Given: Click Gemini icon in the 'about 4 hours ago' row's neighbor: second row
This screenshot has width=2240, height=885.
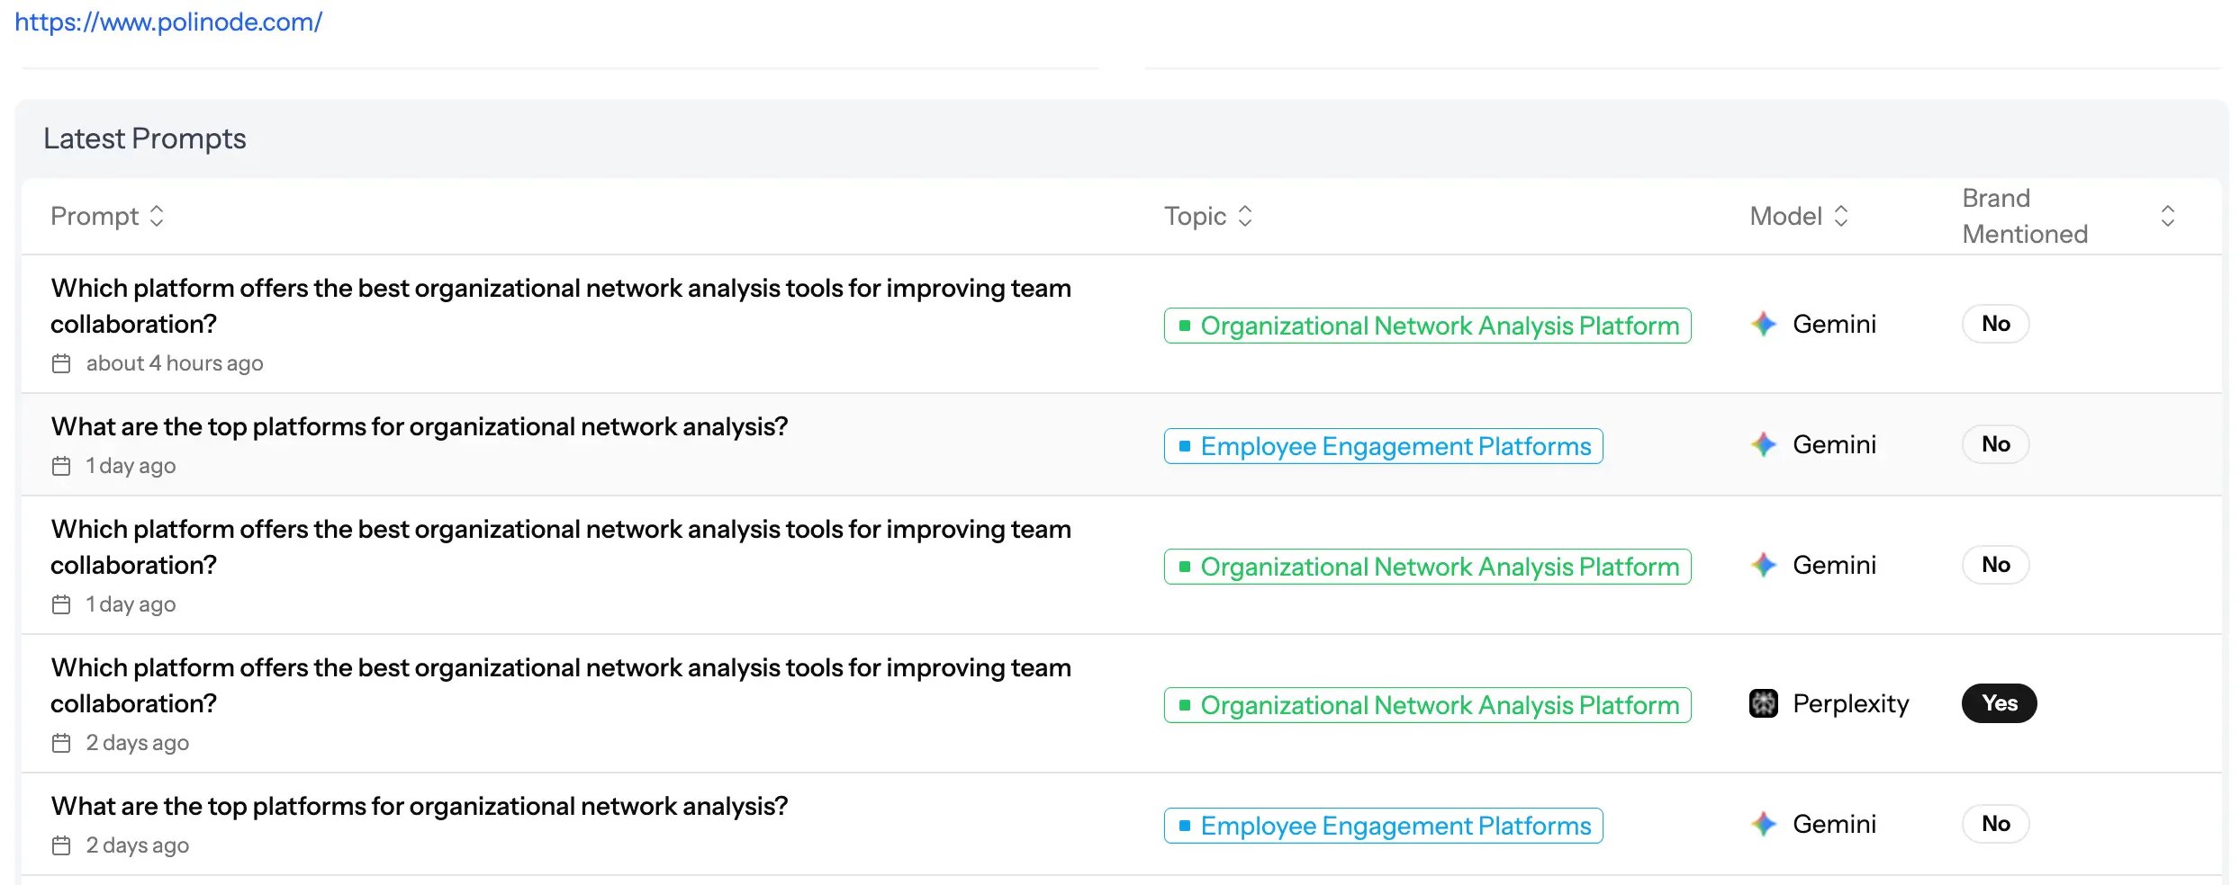Looking at the screenshot, I should (1763, 444).
